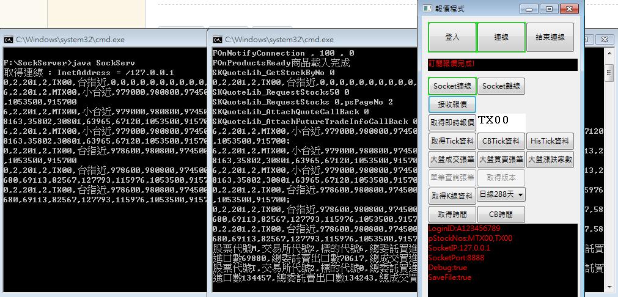Open the 日線288天 dropdown

click(501, 194)
